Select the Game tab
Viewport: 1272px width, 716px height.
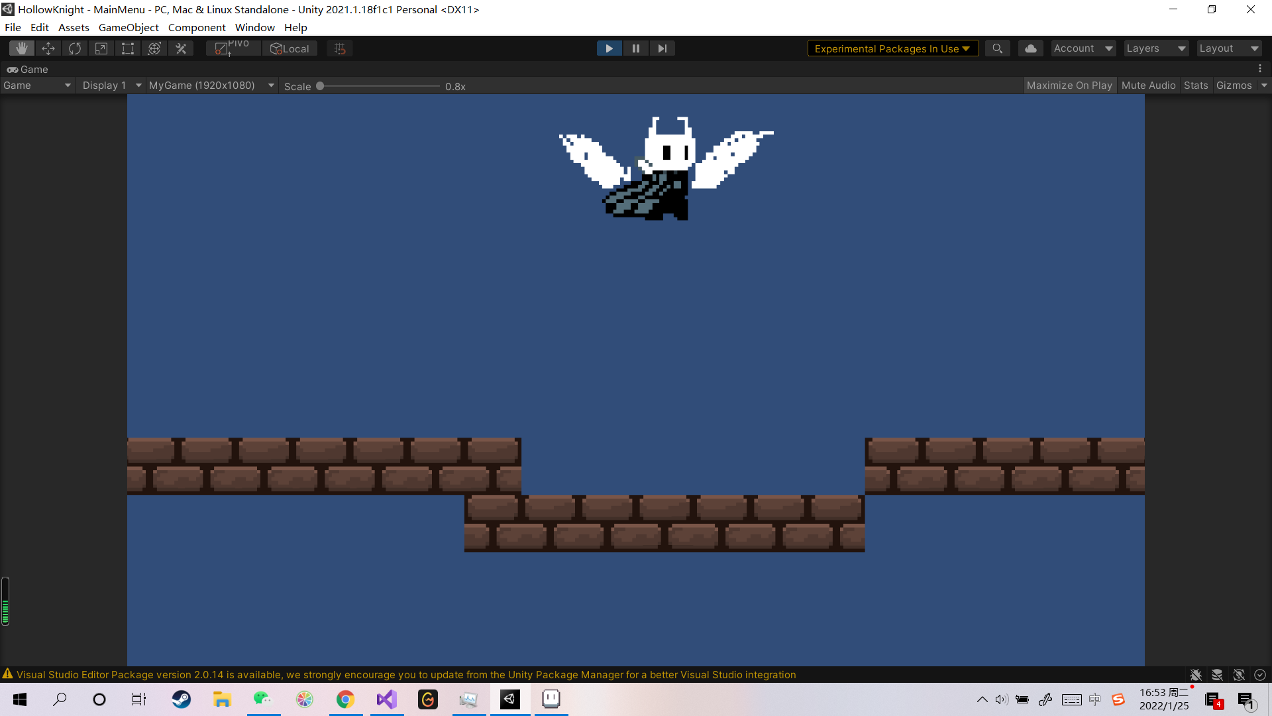click(x=28, y=69)
